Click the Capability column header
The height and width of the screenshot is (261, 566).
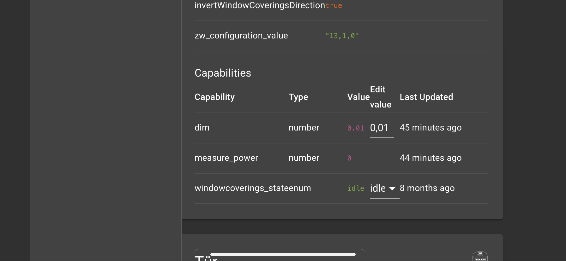[214, 97]
